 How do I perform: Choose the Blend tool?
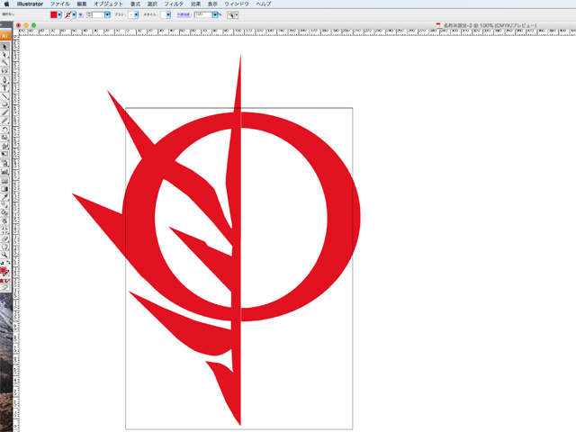click(4, 205)
